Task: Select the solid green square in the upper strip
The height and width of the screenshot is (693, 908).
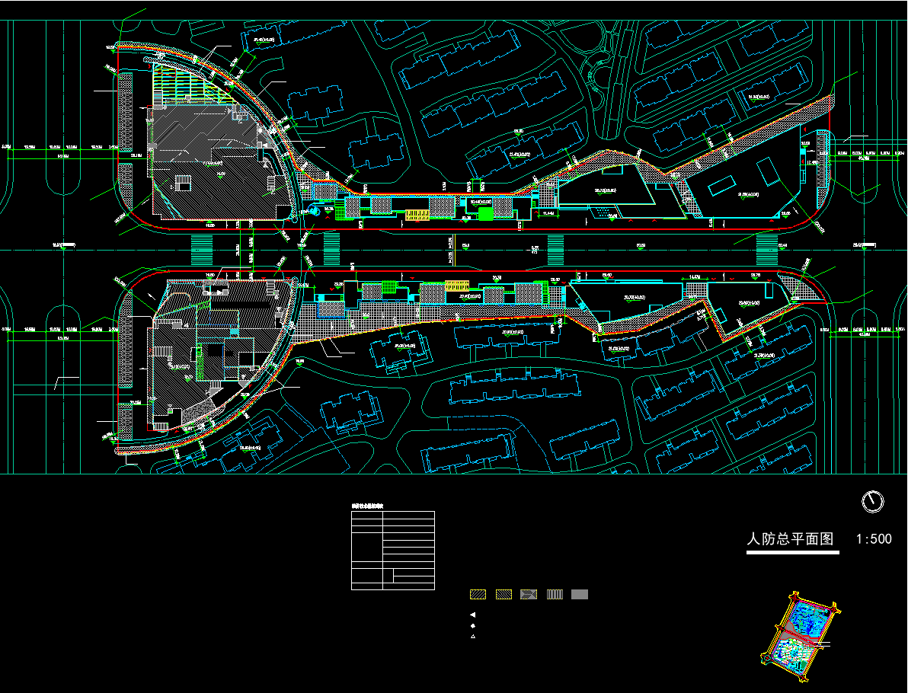Action: (x=485, y=214)
